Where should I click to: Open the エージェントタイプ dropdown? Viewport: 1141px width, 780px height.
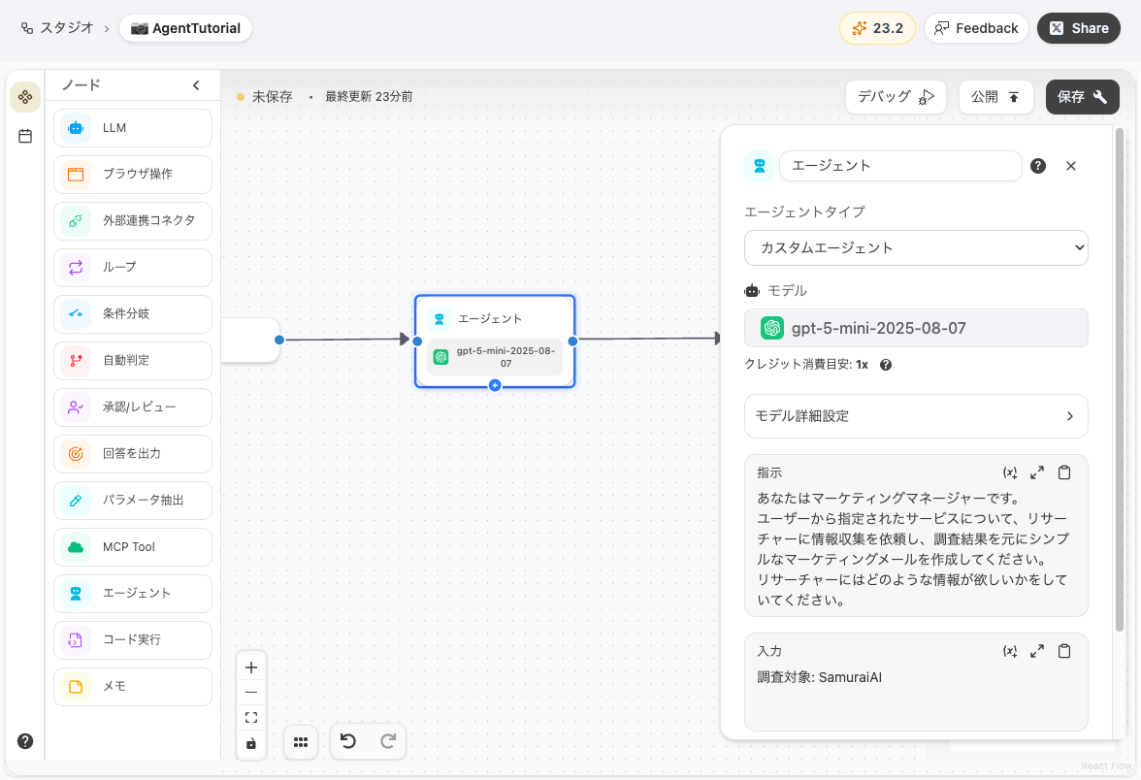[916, 247]
